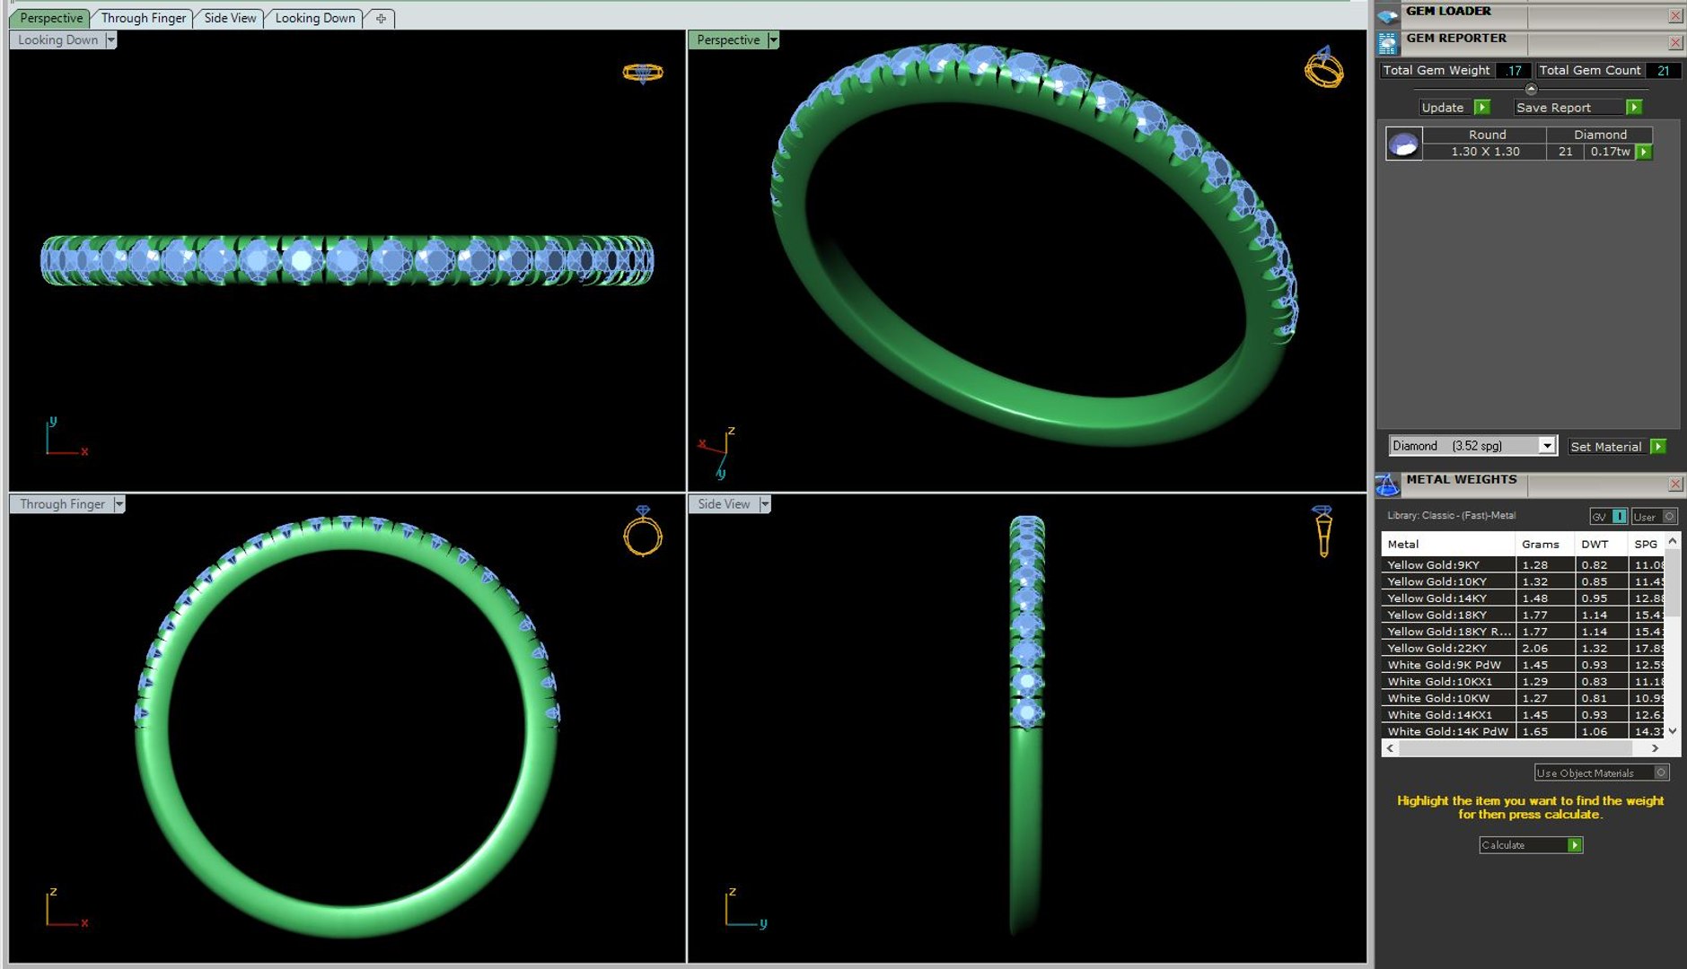Switch to the Perspective tab
Viewport: 1687px width, 969px height.
pos(51,18)
